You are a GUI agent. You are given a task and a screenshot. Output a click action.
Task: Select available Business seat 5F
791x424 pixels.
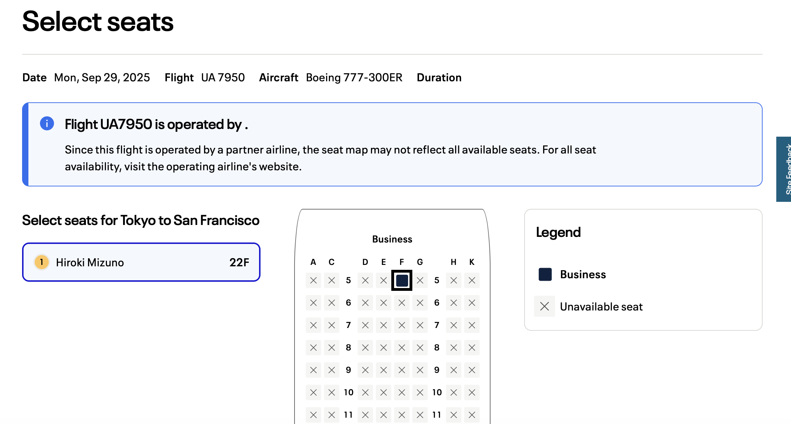pyautogui.click(x=402, y=280)
